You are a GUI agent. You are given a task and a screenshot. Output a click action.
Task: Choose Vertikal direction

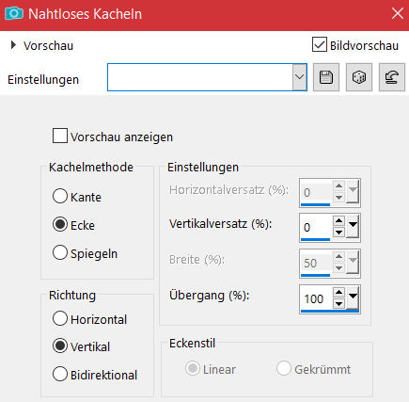coord(60,346)
